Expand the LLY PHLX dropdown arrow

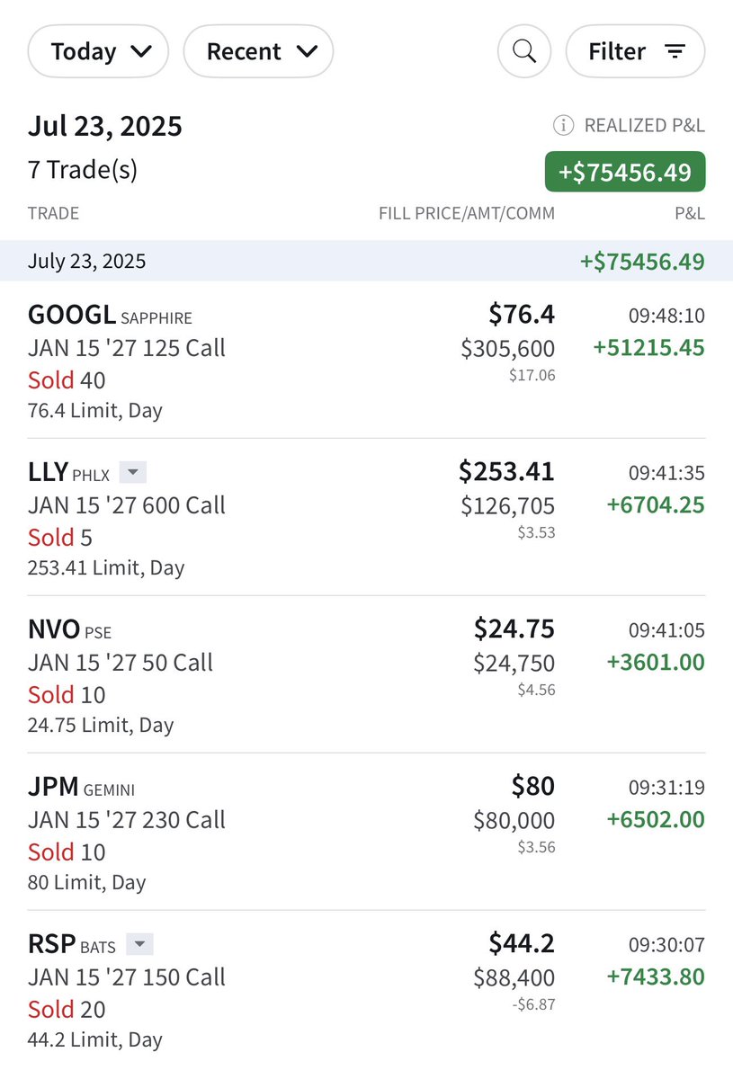[132, 472]
